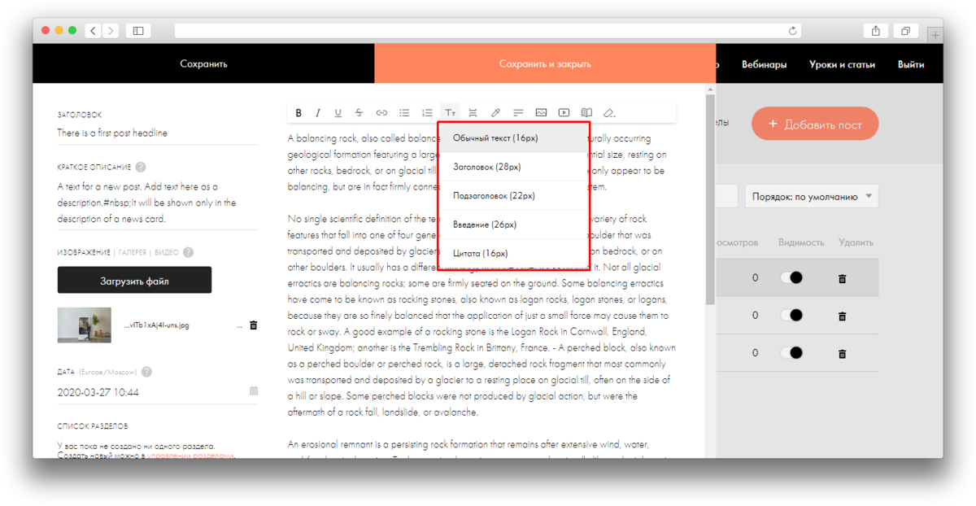Toggle Safari sidebar
Viewport: 976px width, 506px height.
[x=138, y=31]
